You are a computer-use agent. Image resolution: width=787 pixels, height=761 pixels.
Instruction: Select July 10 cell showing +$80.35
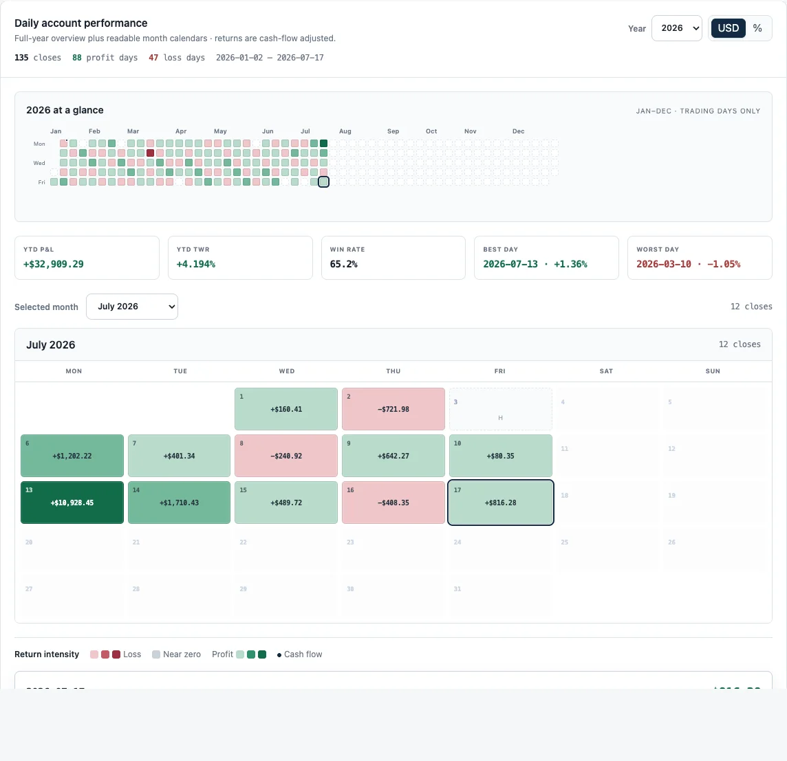coord(500,456)
